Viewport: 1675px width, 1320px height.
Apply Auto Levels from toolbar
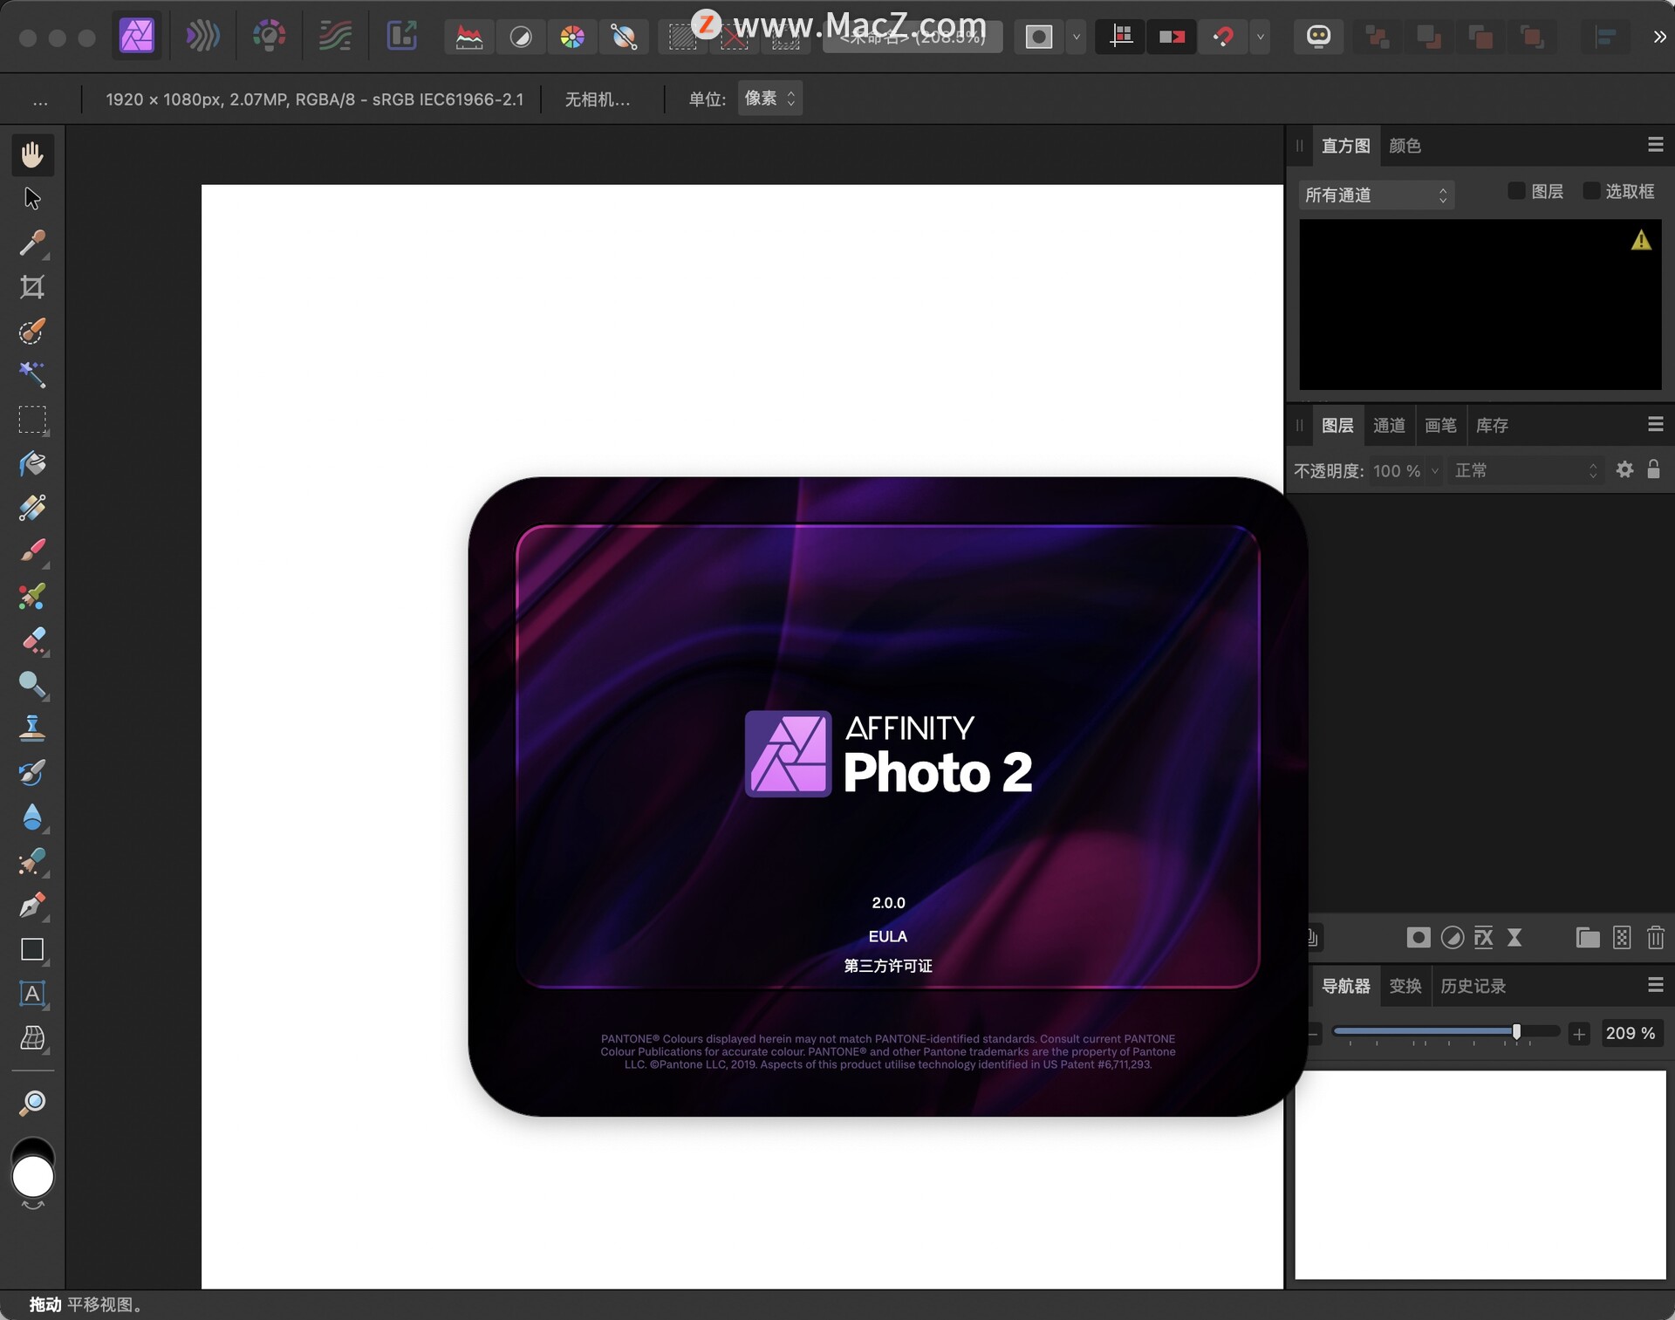point(469,37)
